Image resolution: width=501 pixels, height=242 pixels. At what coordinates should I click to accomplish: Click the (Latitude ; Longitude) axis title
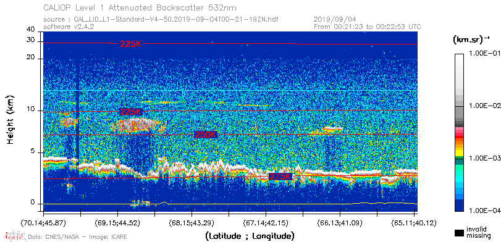[250, 236]
